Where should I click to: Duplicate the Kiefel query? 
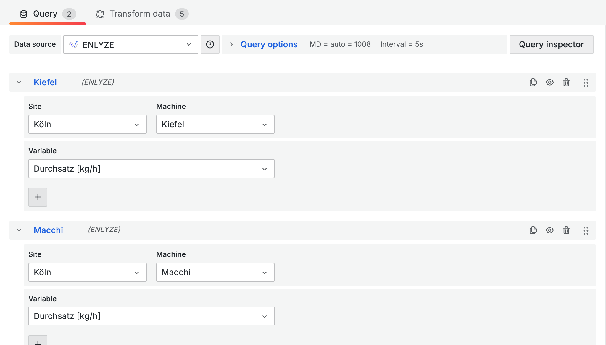(533, 82)
